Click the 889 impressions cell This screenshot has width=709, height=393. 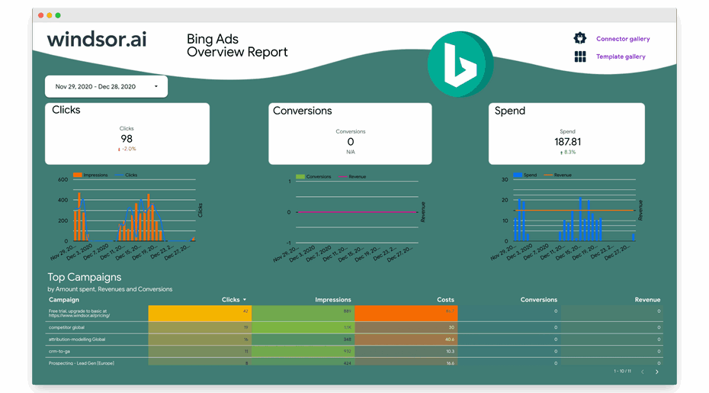[303, 314]
